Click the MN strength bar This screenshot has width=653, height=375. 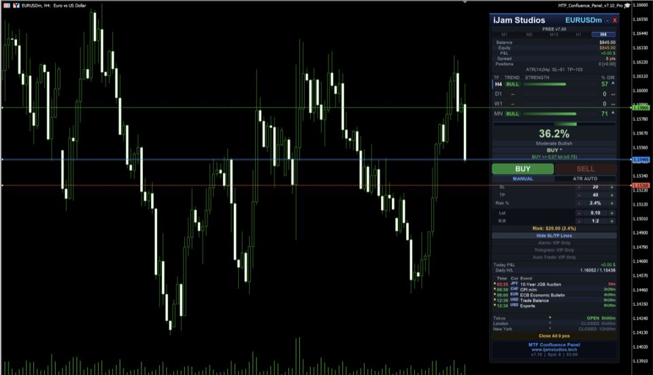tap(550, 114)
